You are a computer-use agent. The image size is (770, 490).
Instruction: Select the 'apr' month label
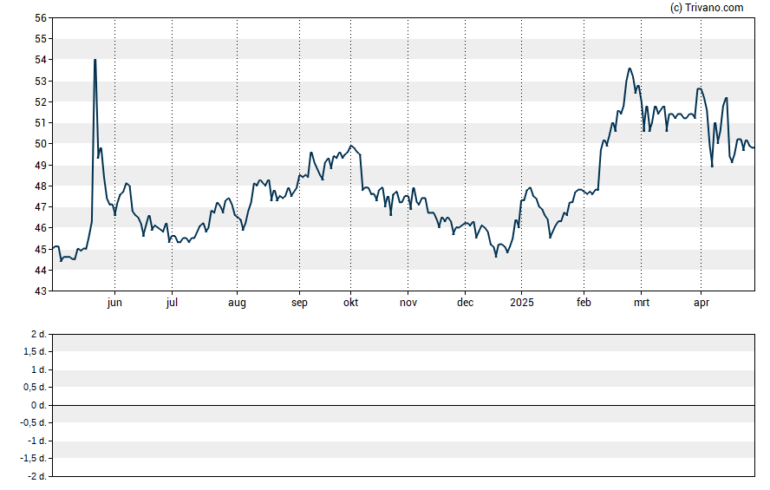[701, 303]
